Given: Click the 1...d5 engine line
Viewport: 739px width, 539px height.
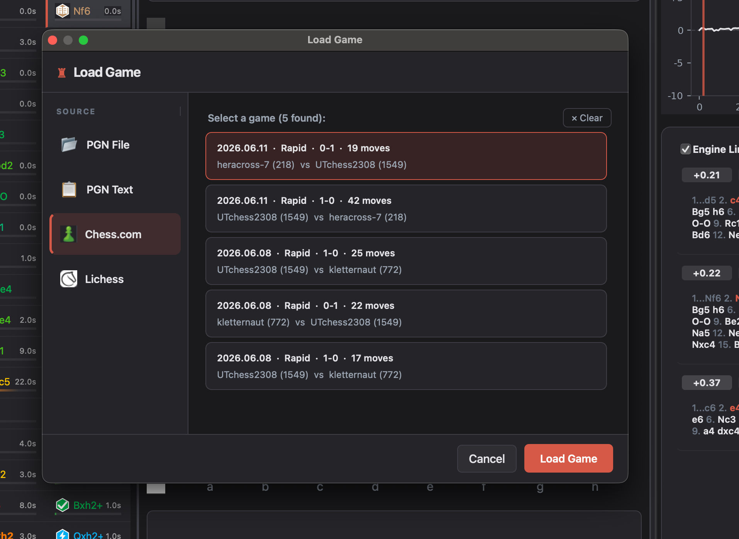Looking at the screenshot, I should pos(715,217).
